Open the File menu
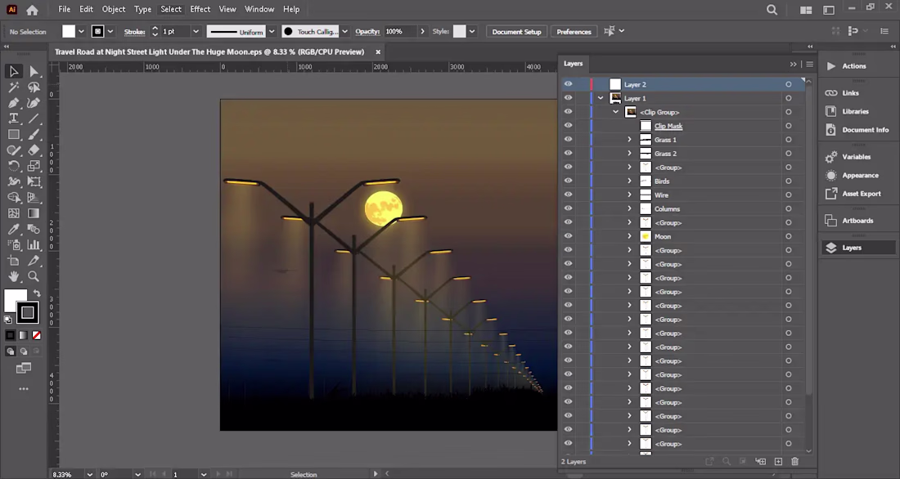This screenshot has width=900, height=479. [65, 9]
